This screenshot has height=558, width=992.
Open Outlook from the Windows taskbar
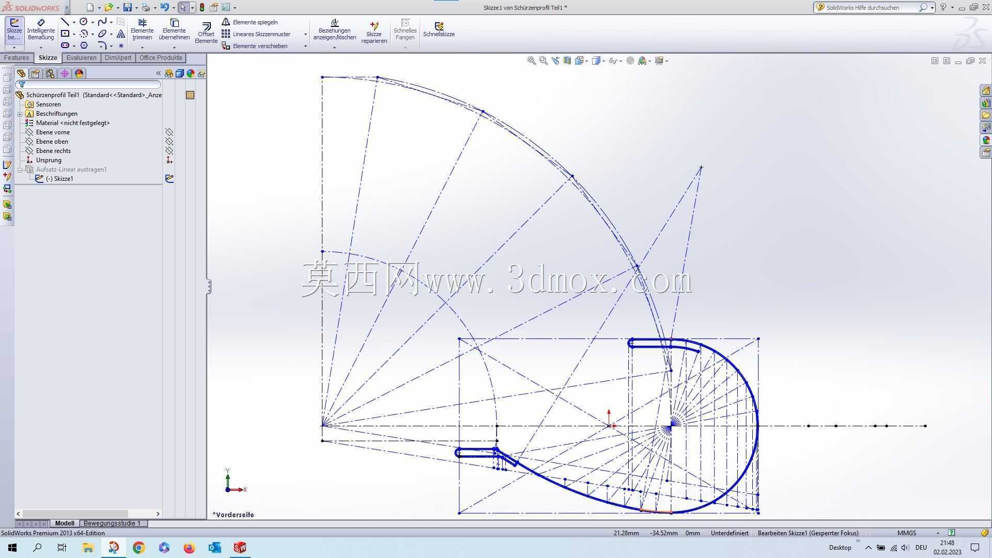[x=215, y=548]
